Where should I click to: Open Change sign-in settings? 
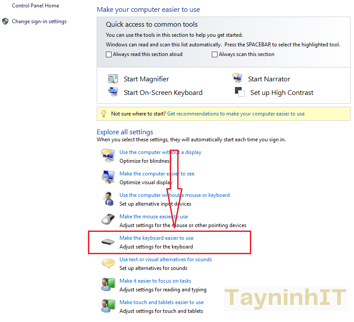click(39, 21)
